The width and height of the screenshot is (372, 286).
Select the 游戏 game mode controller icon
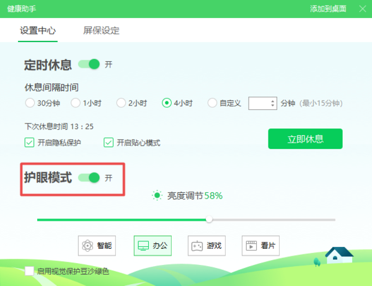[197, 245]
